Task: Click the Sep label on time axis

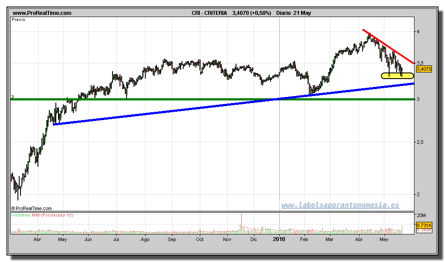Action: tap(172, 239)
